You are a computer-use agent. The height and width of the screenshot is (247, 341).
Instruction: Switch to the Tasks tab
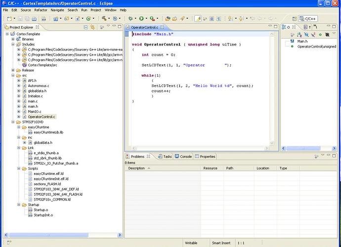(x=165, y=156)
